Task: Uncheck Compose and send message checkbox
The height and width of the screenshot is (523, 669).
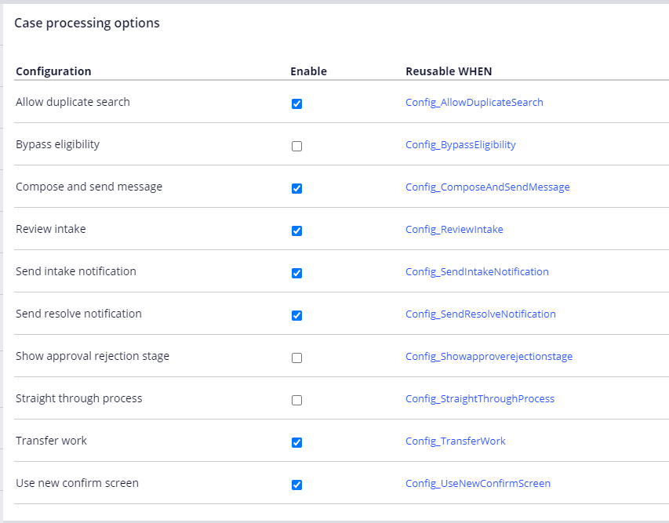Action: pos(296,188)
